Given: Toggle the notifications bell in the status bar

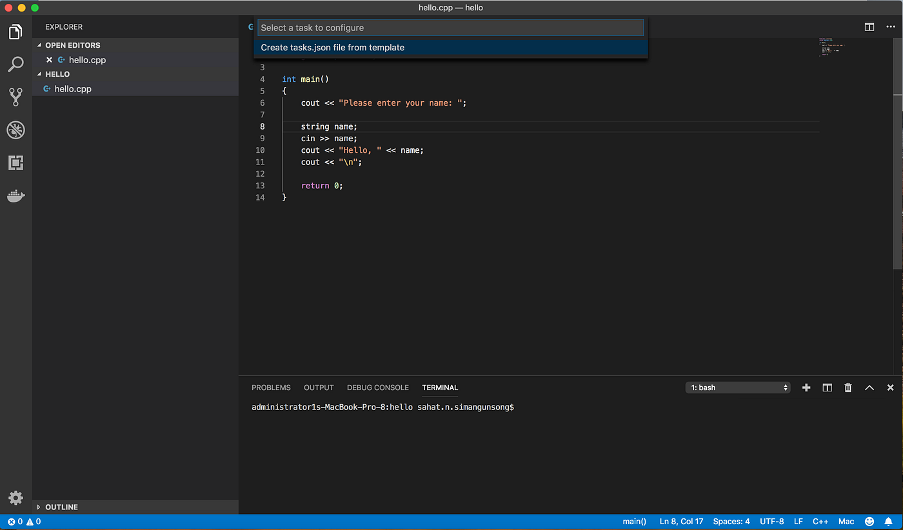Looking at the screenshot, I should (888, 521).
